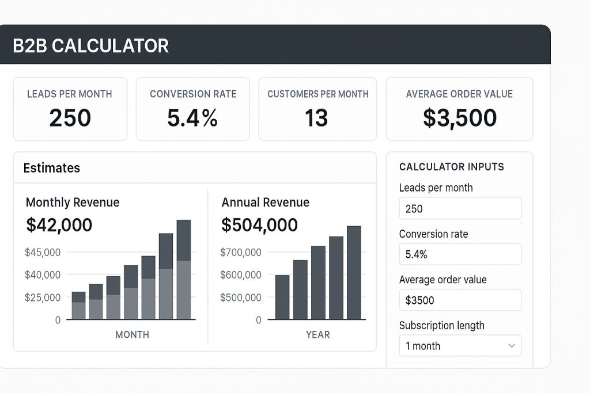This screenshot has height=393, width=590.
Task: Select shortest bar in Monthly Revenue chart
Action: tap(78, 306)
